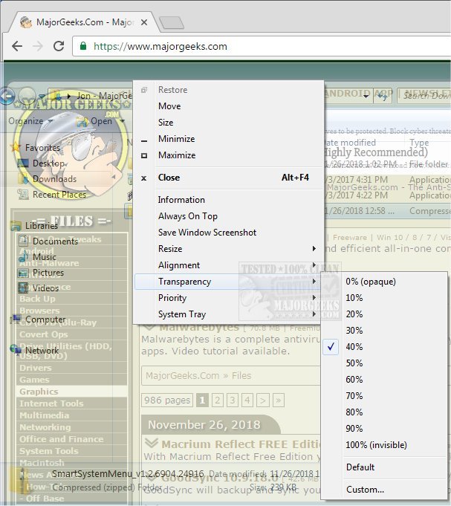Select Close Alt+F4 menu entry

(228, 178)
